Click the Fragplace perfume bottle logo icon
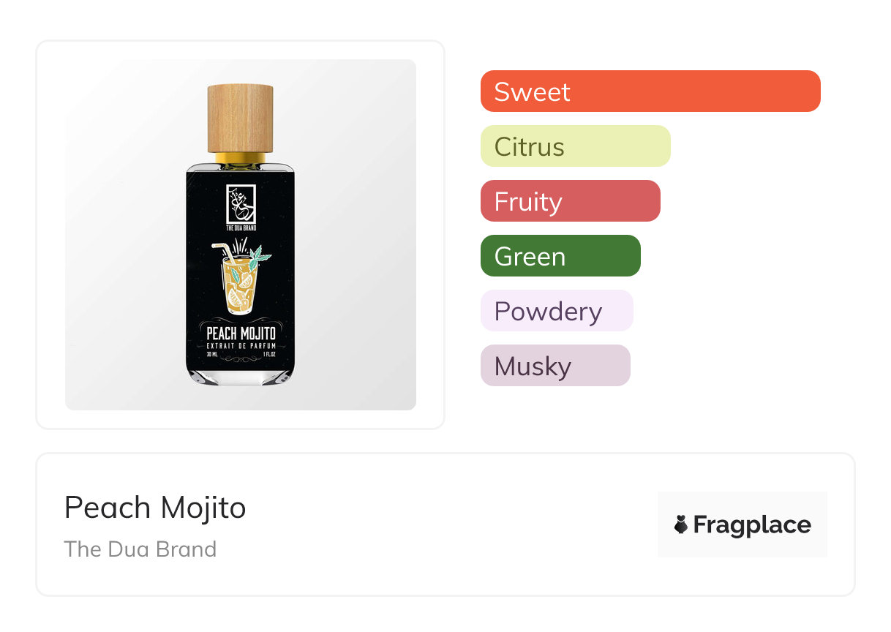This screenshot has height=632, width=891. point(681,524)
